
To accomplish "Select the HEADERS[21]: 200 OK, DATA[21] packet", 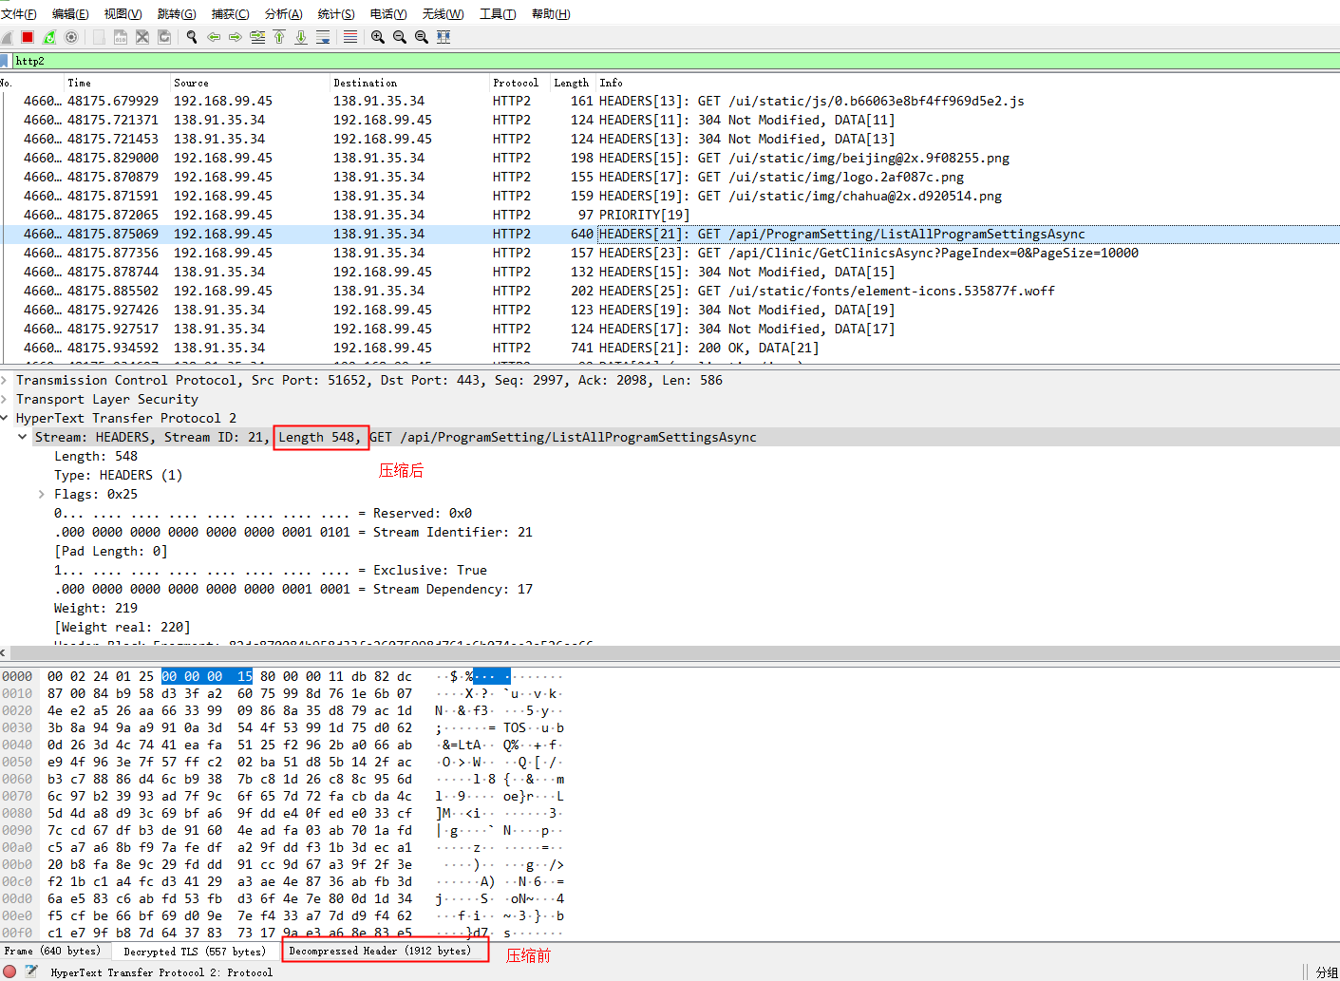I will (x=670, y=348).
